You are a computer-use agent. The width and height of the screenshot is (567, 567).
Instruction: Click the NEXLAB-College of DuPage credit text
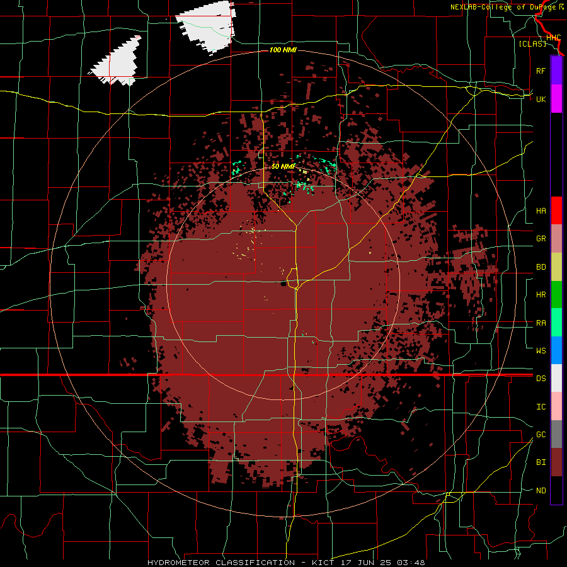(x=505, y=7)
